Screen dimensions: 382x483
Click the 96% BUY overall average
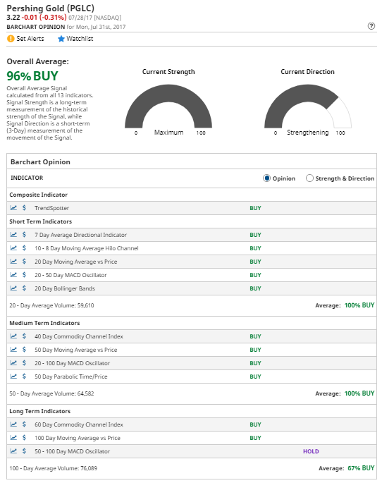point(32,75)
